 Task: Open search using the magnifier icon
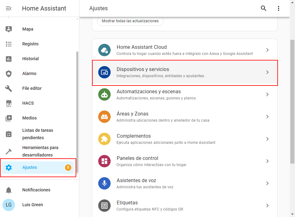coord(263,8)
